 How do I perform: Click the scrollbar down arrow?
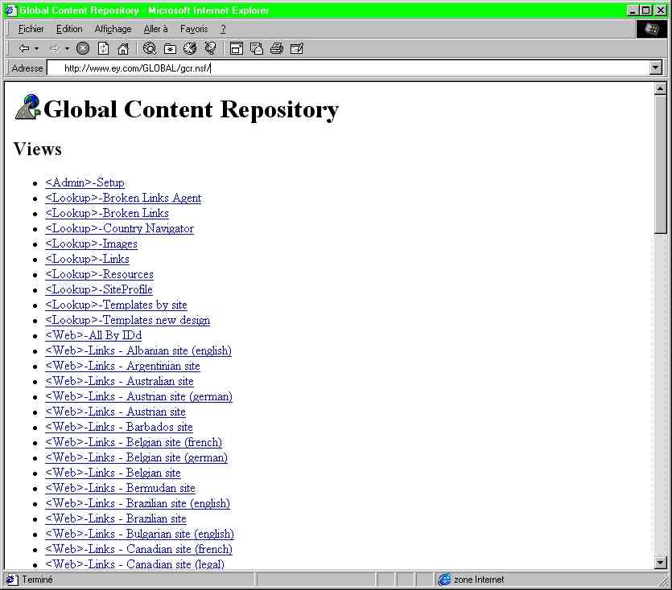click(660, 562)
